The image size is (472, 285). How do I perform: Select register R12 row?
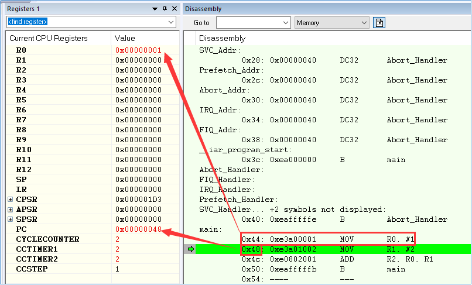pyautogui.click(x=93, y=169)
